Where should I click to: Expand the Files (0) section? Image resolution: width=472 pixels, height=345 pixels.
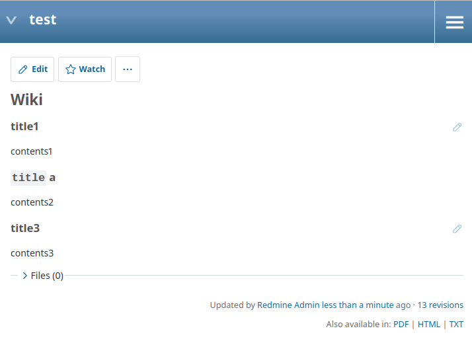tap(43, 276)
